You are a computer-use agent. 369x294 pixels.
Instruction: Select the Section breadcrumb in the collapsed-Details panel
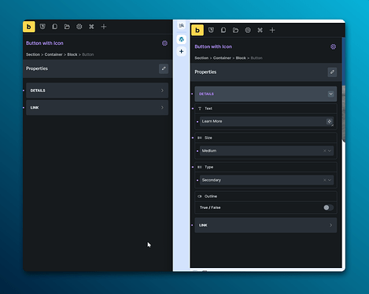(33, 54)
